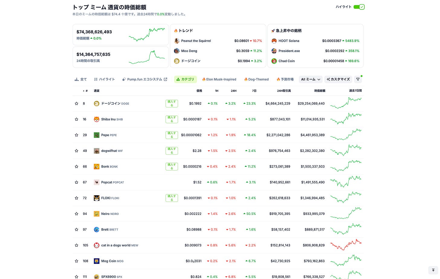Star cat in a dogs world

click(76, 245)
